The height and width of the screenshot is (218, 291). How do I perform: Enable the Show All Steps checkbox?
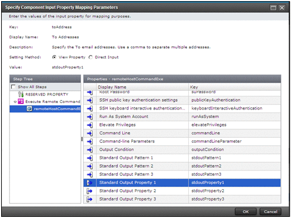pos(13,87)
